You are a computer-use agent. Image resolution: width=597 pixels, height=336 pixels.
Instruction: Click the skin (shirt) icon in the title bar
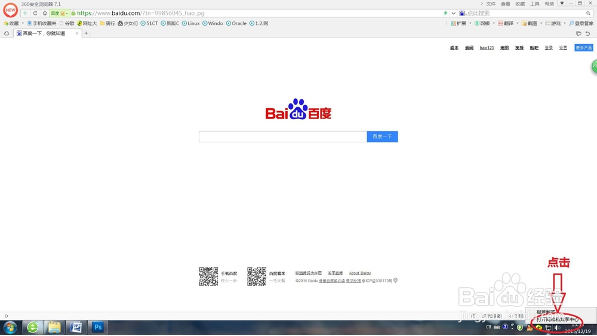point(562,3)
